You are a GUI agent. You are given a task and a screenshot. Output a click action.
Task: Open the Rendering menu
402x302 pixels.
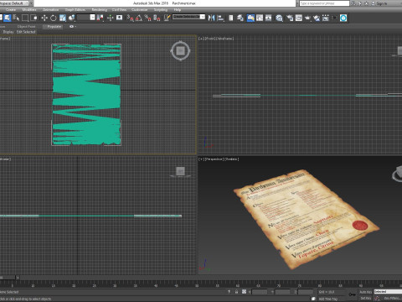(100, 10)
